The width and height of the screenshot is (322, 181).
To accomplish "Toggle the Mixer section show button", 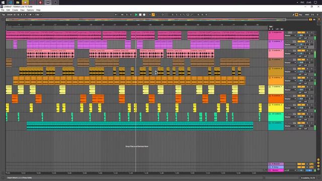I will point(318,166).
